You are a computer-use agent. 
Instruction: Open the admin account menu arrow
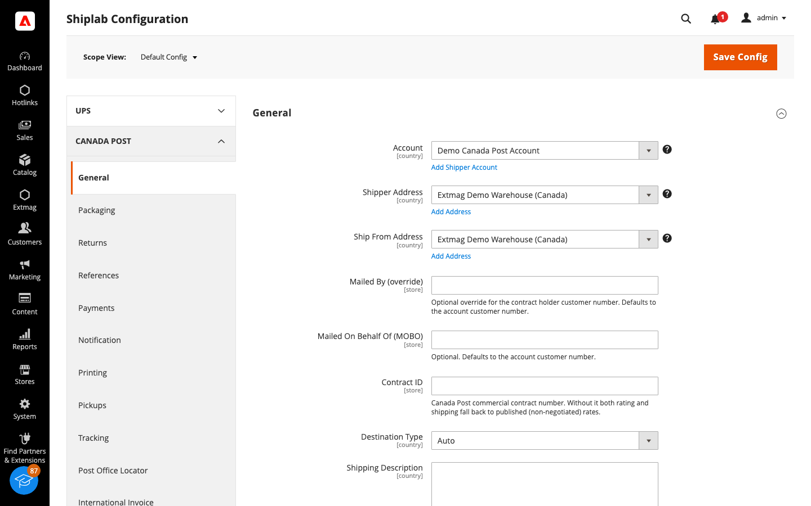coord(784,19)
